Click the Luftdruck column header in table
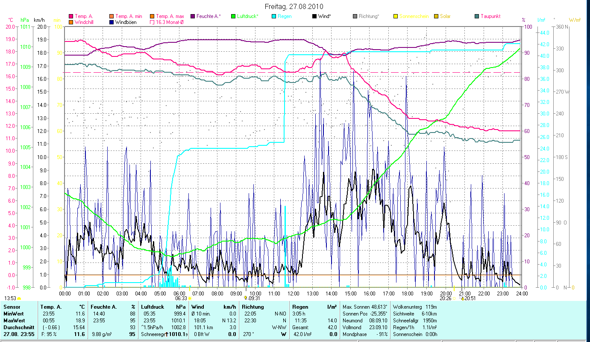 [x=153, y=307]
